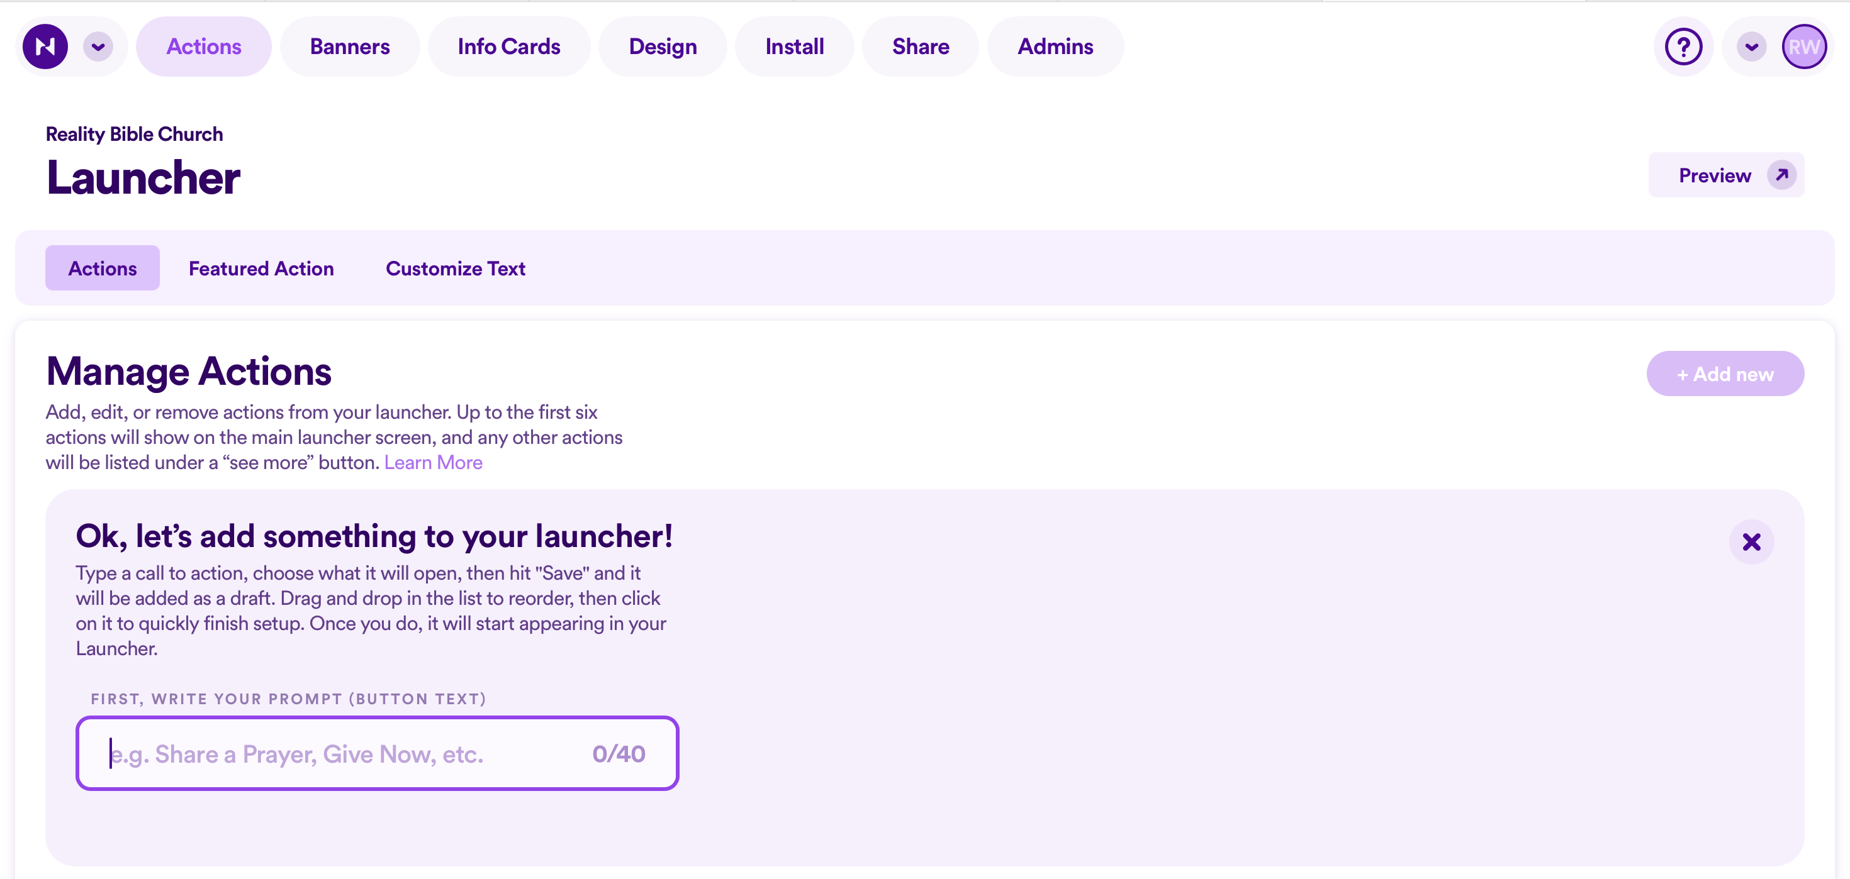Navigate to the Admins tab
This screenshot has width=1850, height=879.
(1055, 47)
